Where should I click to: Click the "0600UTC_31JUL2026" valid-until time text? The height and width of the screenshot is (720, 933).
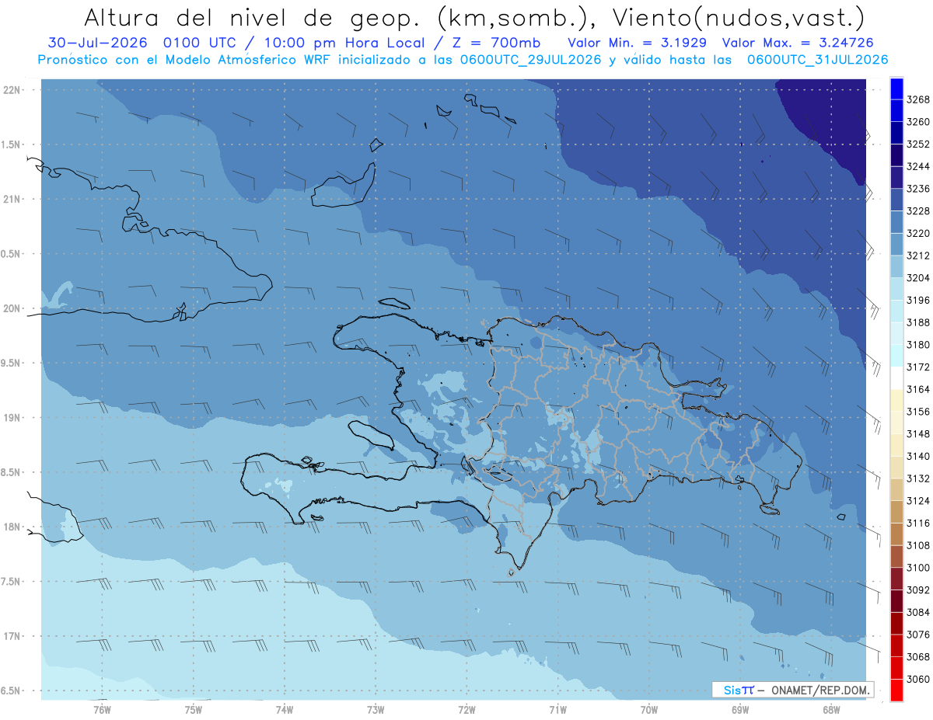tap(817, 60)
